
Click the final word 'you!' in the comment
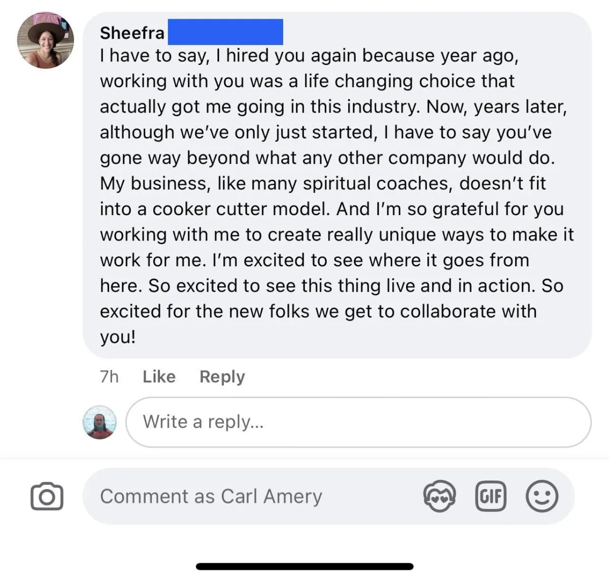click(x=118, y=337)
